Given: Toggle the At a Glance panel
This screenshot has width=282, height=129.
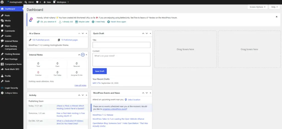Looking at the screenshot, I should (86, 33).
